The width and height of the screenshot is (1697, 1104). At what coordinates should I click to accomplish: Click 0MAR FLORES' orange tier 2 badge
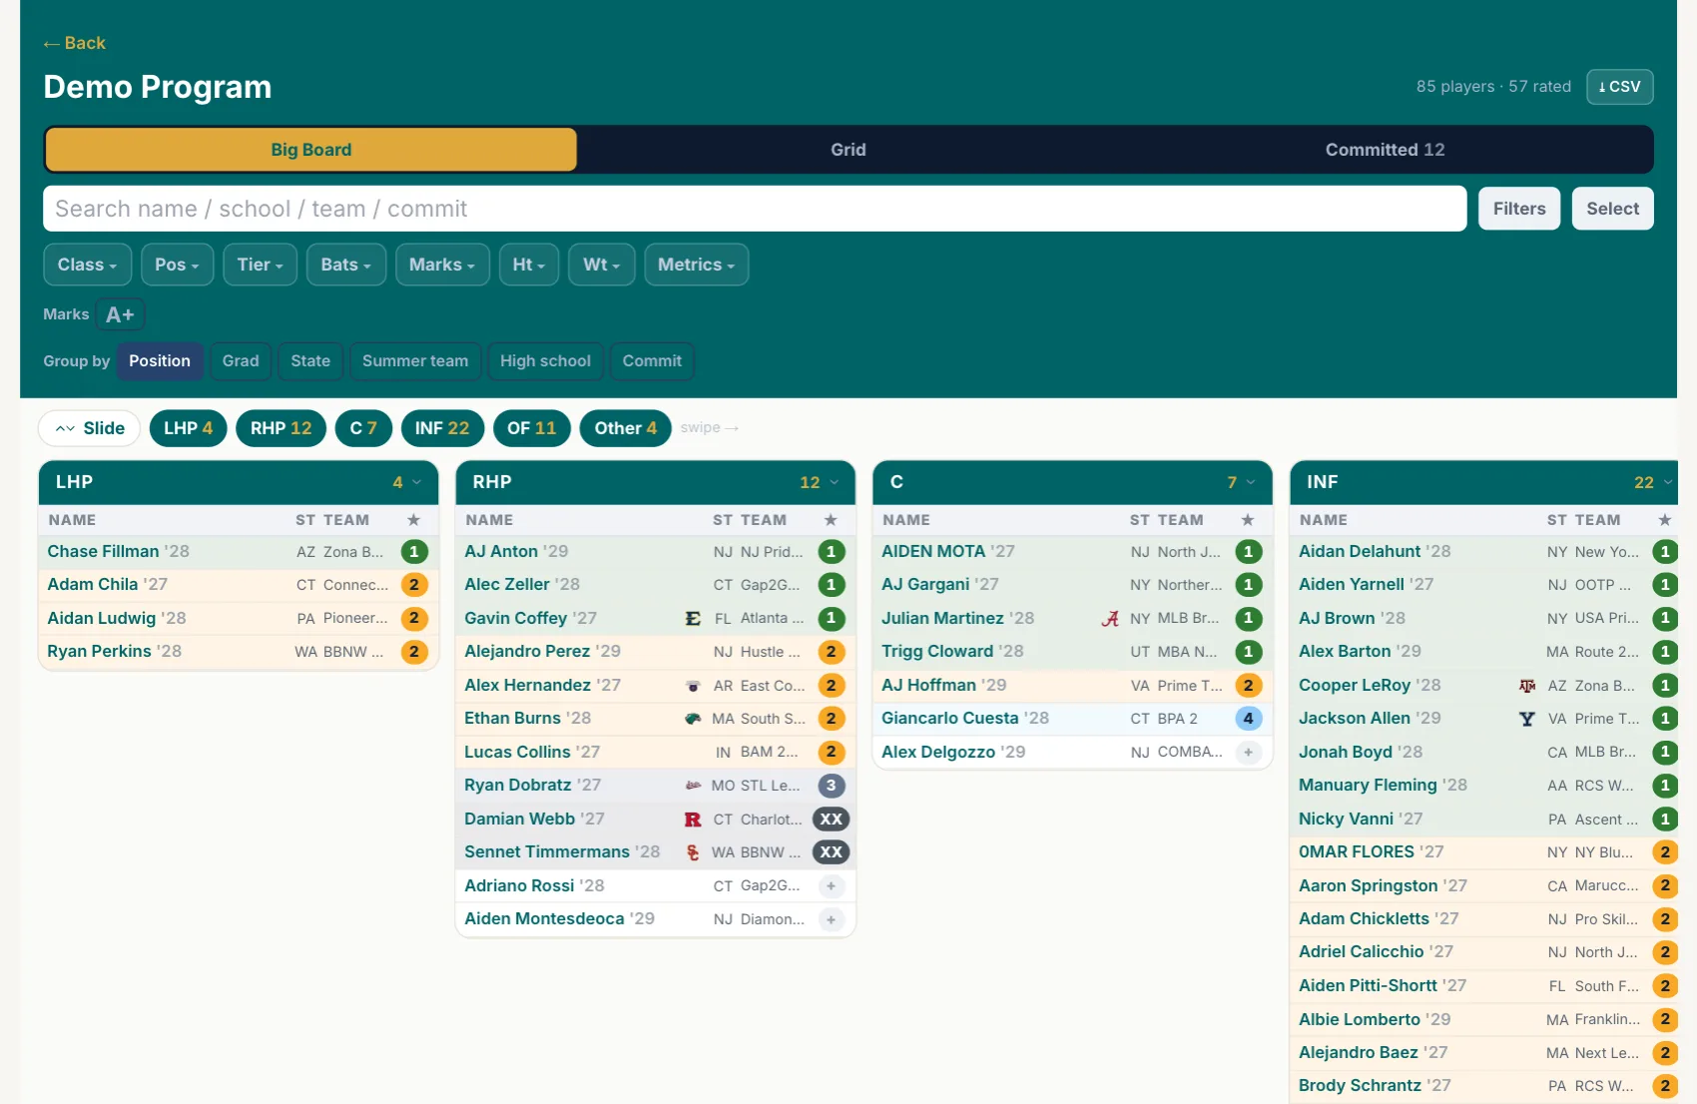coord(1665,852)
